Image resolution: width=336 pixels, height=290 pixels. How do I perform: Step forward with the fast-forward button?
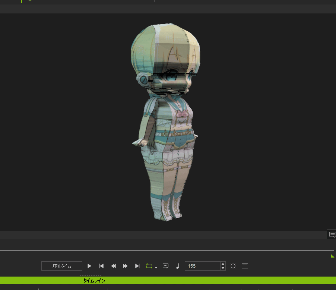tap(126, 266)
